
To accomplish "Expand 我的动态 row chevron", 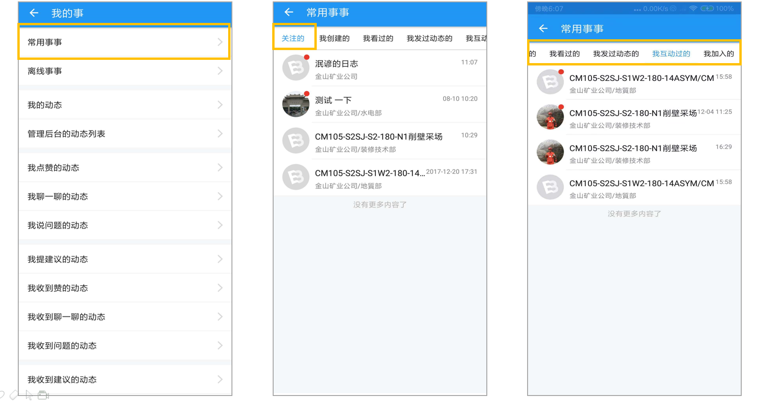I will pyautogui.click(x=220, y=105).
